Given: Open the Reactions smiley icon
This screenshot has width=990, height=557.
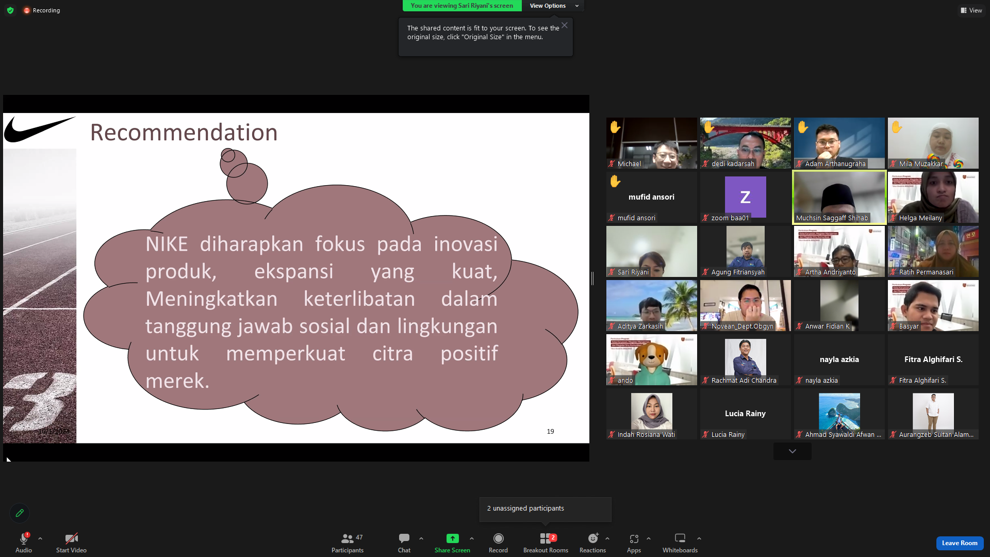Looking at the screenshot, I should pyautogui.click(x=593, y=538).
